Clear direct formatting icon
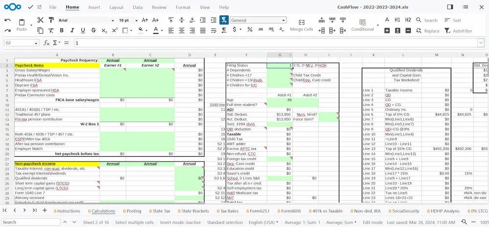Screen dimensions: 489x227 tap(51, 31)
